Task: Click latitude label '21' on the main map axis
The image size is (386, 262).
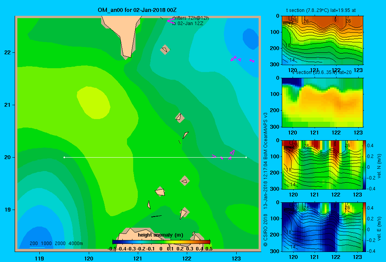Action: (7, 105)
